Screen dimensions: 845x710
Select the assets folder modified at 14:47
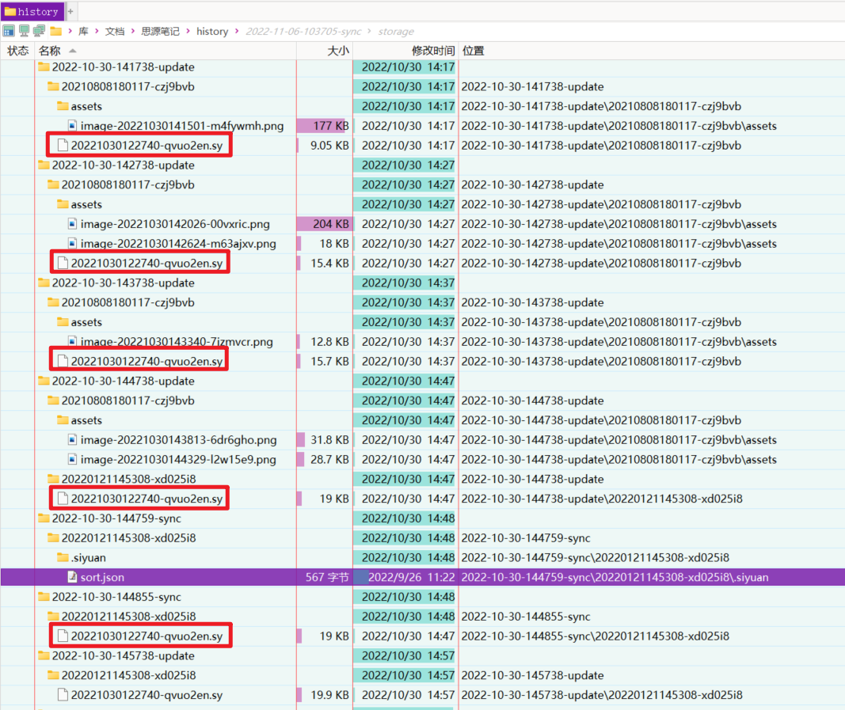(x=86, y=420)
